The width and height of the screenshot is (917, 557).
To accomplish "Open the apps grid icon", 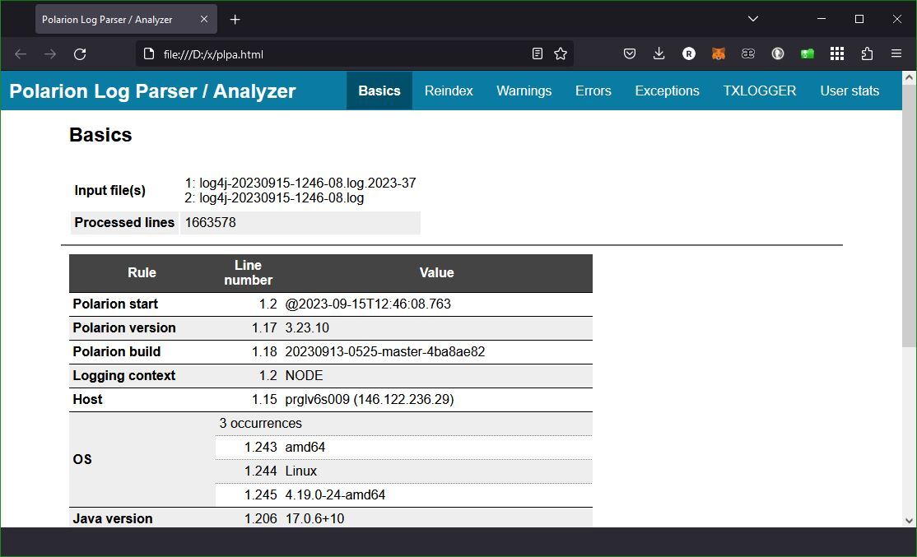I will click(x=836, y=53).
